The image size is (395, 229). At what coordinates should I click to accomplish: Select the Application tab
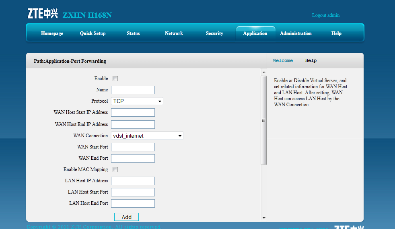tap(255, 33)
